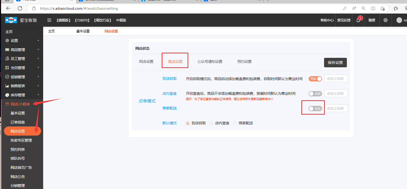The image size is (407, 189).
Task: Click the split screen browser icon
Action: (x=373, y=8)
